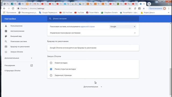Go back with the browser back arrow

(4, 8)
